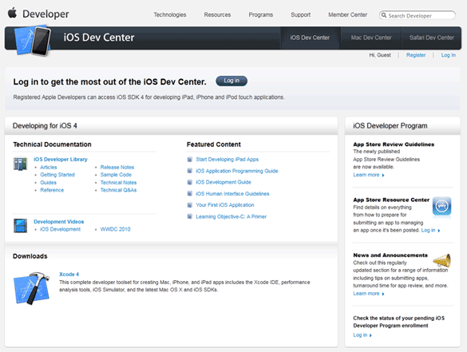This screenshot has width=467, height=352.
Task: Open the Release Notes link
Action: click(x=117, y=167)
